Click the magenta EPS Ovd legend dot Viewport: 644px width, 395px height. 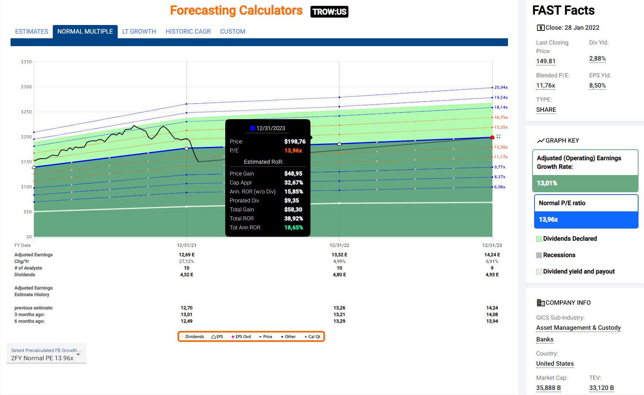tap(233, 337)
